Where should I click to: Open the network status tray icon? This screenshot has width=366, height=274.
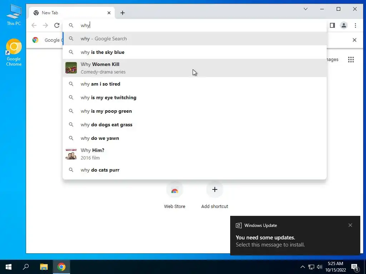(x=311, y=267)
